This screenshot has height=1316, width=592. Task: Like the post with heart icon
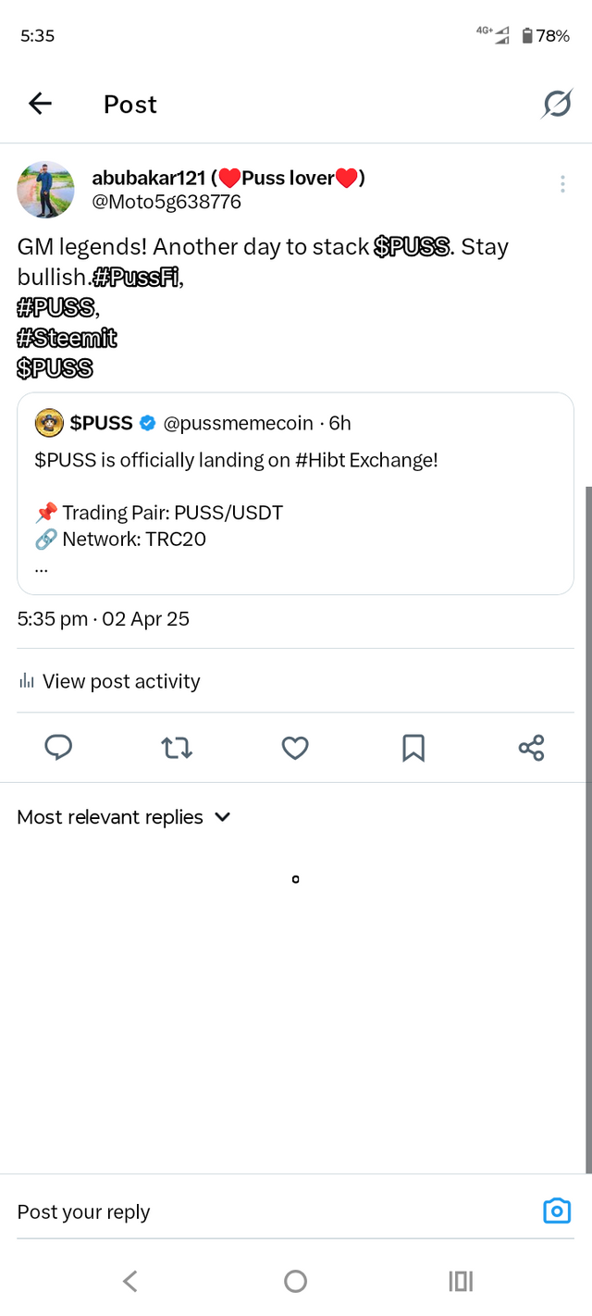click(x=295, y=748)
